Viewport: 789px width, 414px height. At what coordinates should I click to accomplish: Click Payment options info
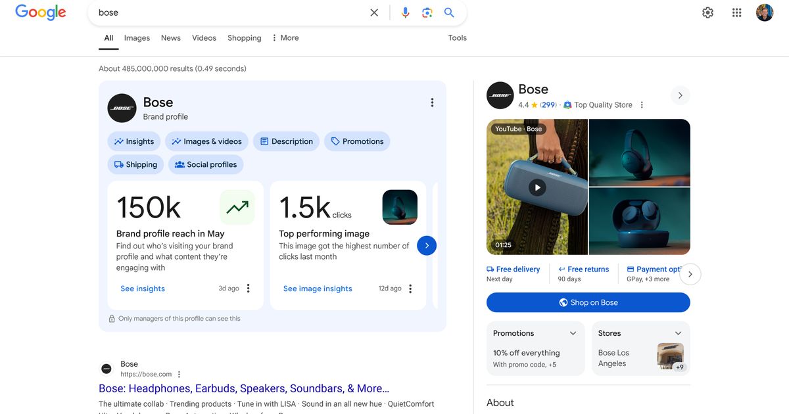(654, 274)
